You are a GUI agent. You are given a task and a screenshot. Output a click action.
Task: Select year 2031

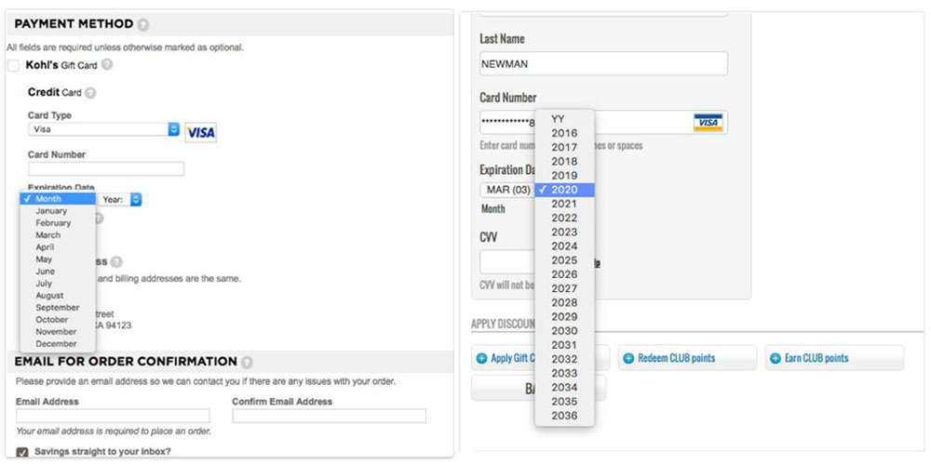(564, 345)
